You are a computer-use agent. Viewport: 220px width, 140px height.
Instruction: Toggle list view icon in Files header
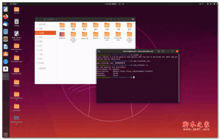111,19
